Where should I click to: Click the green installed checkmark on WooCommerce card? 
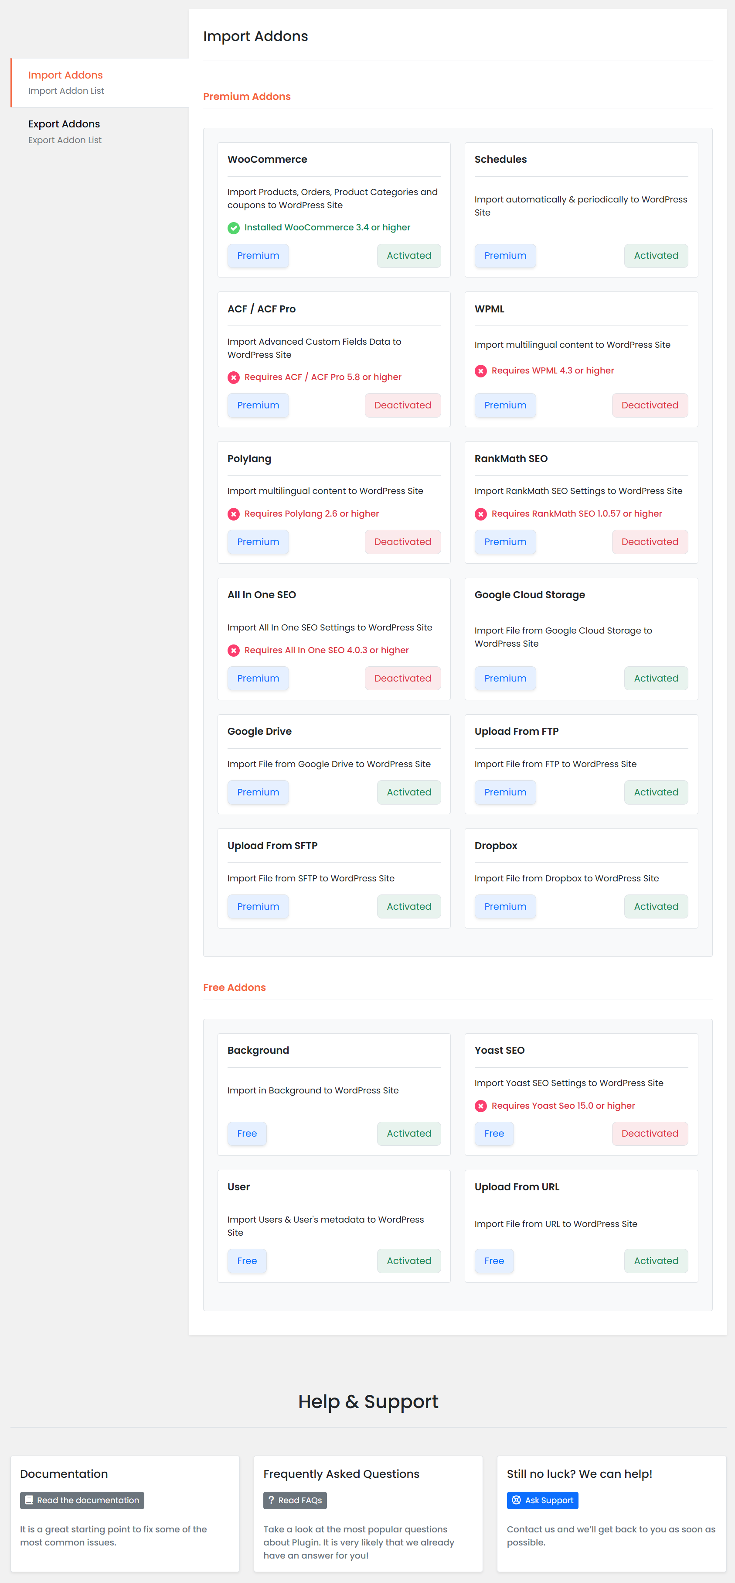point(234,228)
